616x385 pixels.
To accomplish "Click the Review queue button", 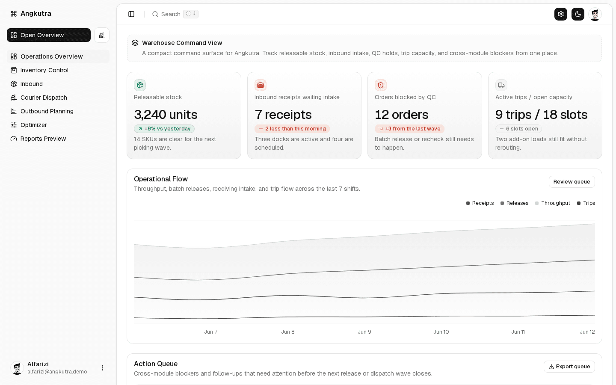I will tap(572, 182).
